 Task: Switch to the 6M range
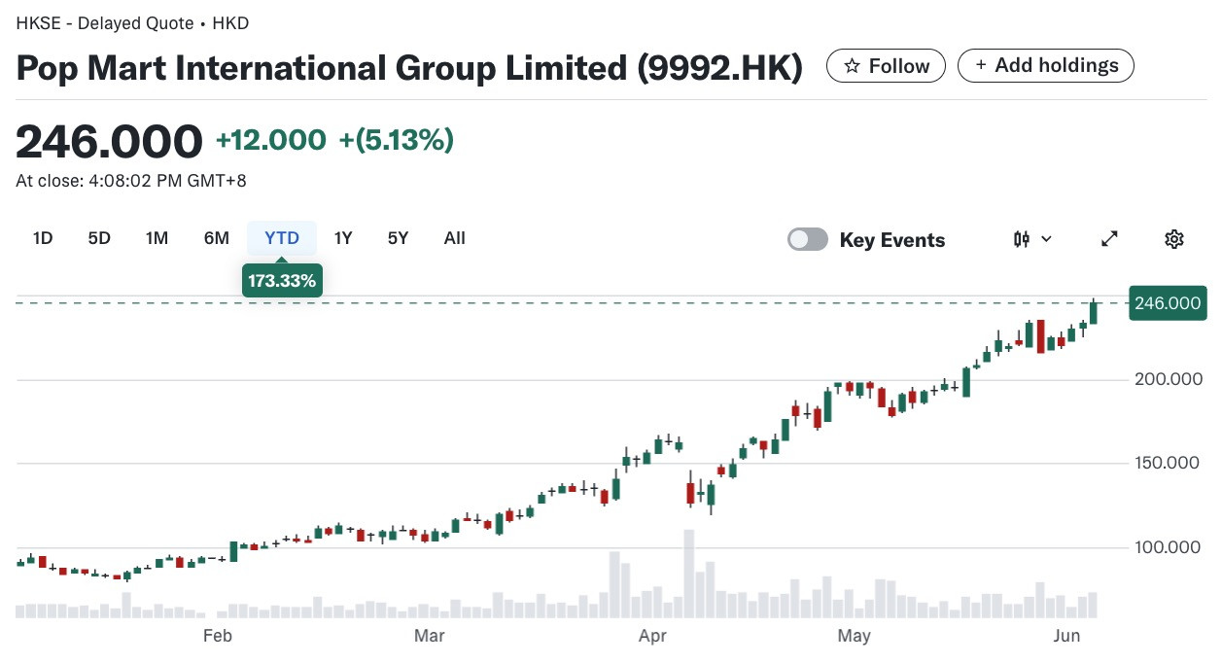[x=216, y=238]
